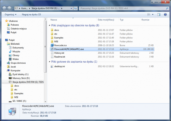
Task: Select FlowcodeV4(PIC24&dsPIC).exe in list
Action: [102, 49]
